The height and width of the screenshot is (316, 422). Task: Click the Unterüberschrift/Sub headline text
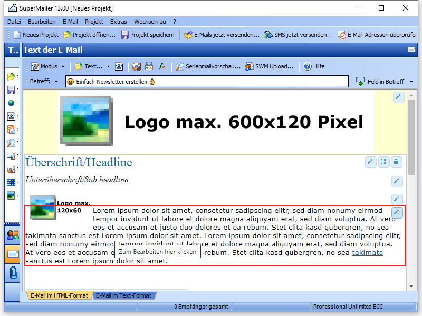[x=77, y=180]
